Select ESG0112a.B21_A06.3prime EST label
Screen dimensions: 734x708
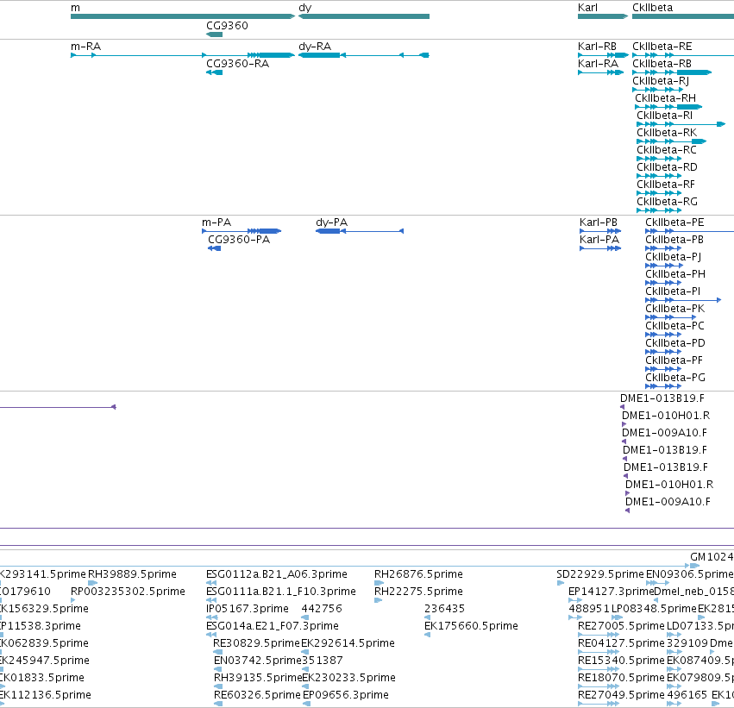pyautogui.click(x=277, y=574)
